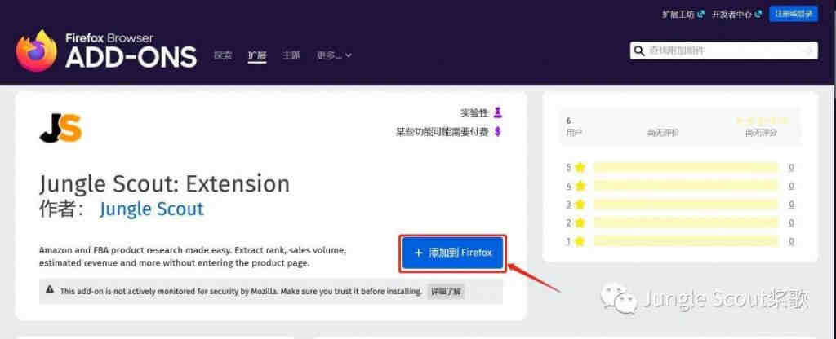Click the 详细了解 button in the warning
Viewport: 836px width, 339px height.
(447, 291)
